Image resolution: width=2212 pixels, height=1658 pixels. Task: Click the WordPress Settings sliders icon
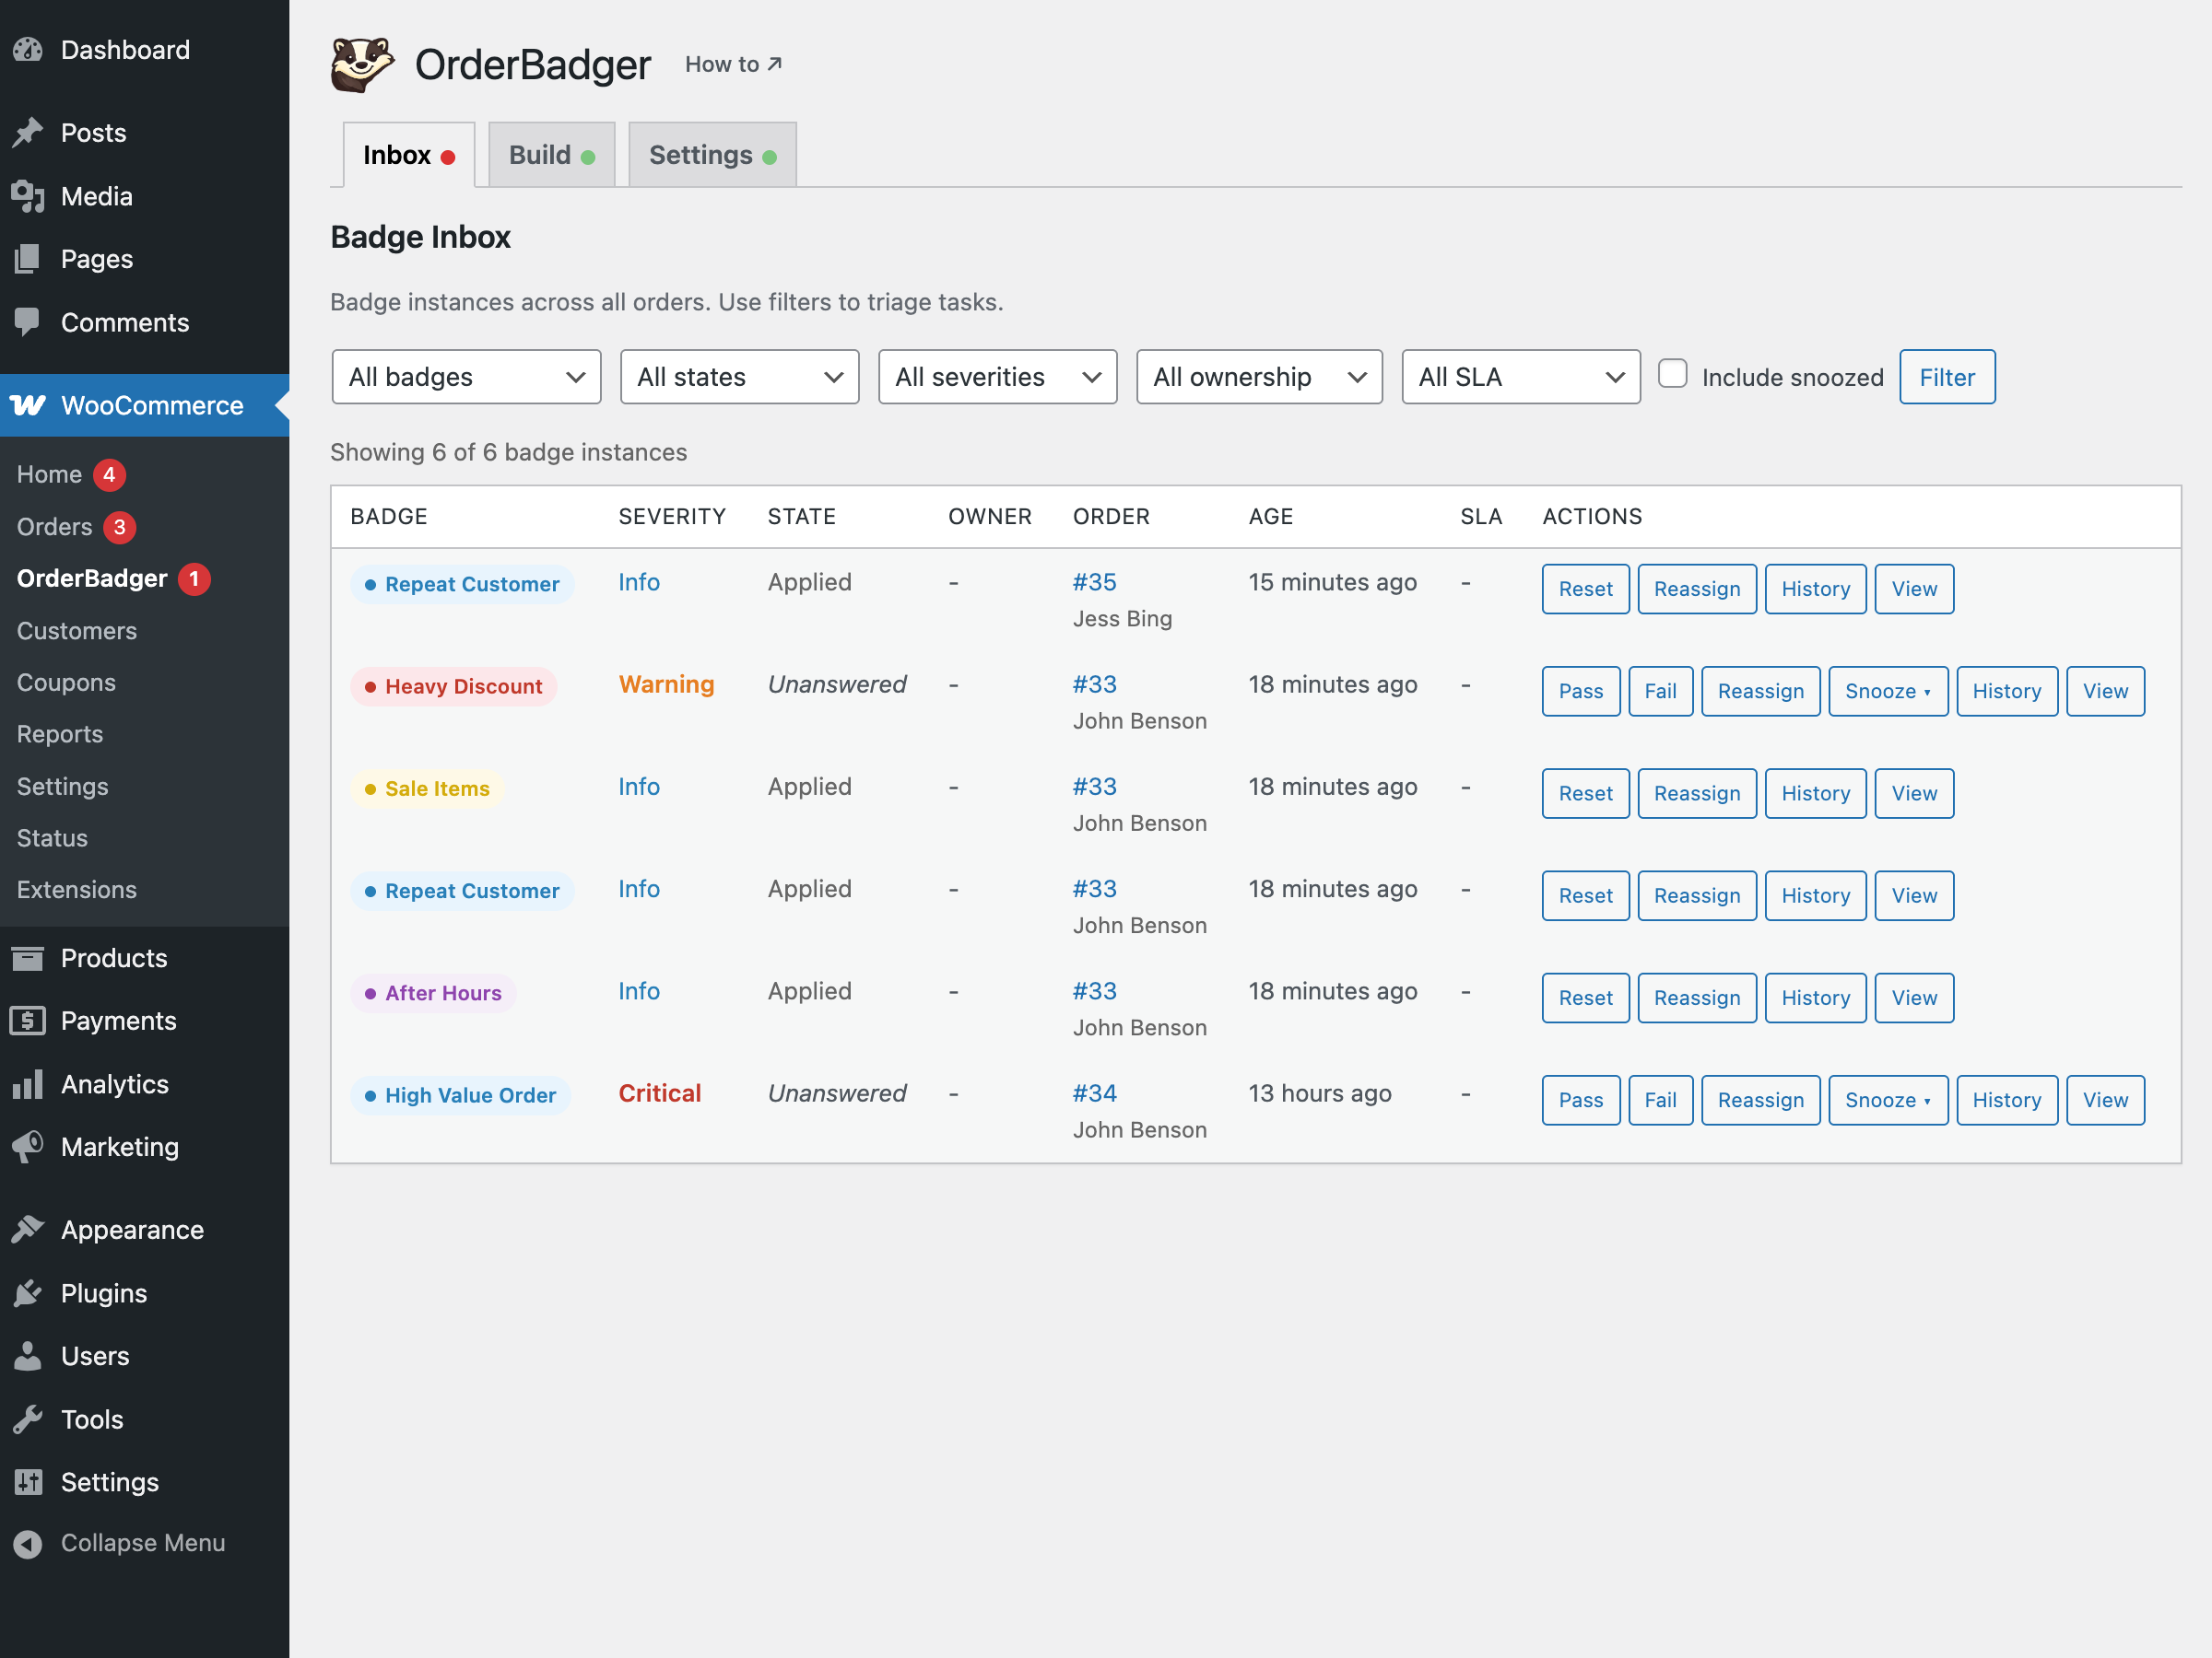tap(28, 1481)
